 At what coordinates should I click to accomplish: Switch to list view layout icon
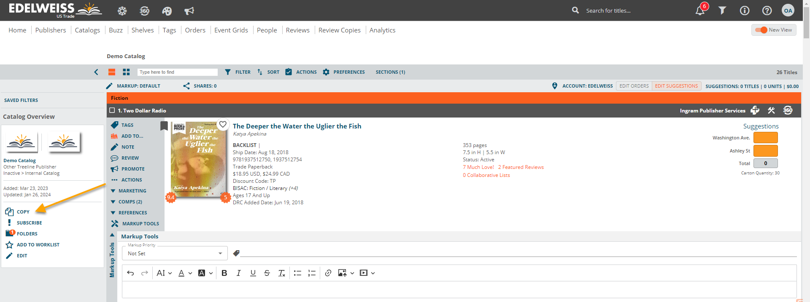[x=112, y=72]
